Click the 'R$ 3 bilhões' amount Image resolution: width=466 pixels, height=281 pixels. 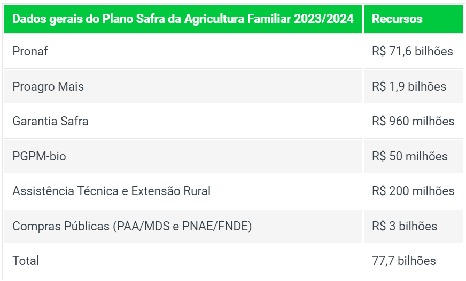405,226
